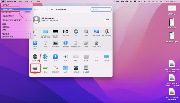Go forward with the right chevron
Viewport: 180px width, 103px height.
47,9
